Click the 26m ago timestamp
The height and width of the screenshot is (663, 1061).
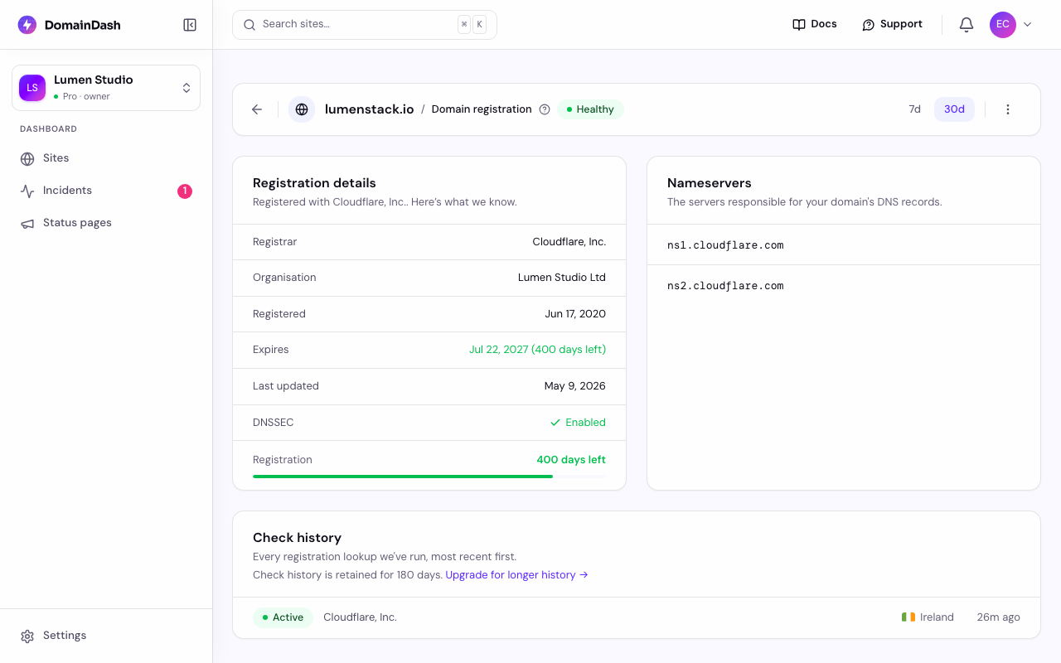coord(999,617)
